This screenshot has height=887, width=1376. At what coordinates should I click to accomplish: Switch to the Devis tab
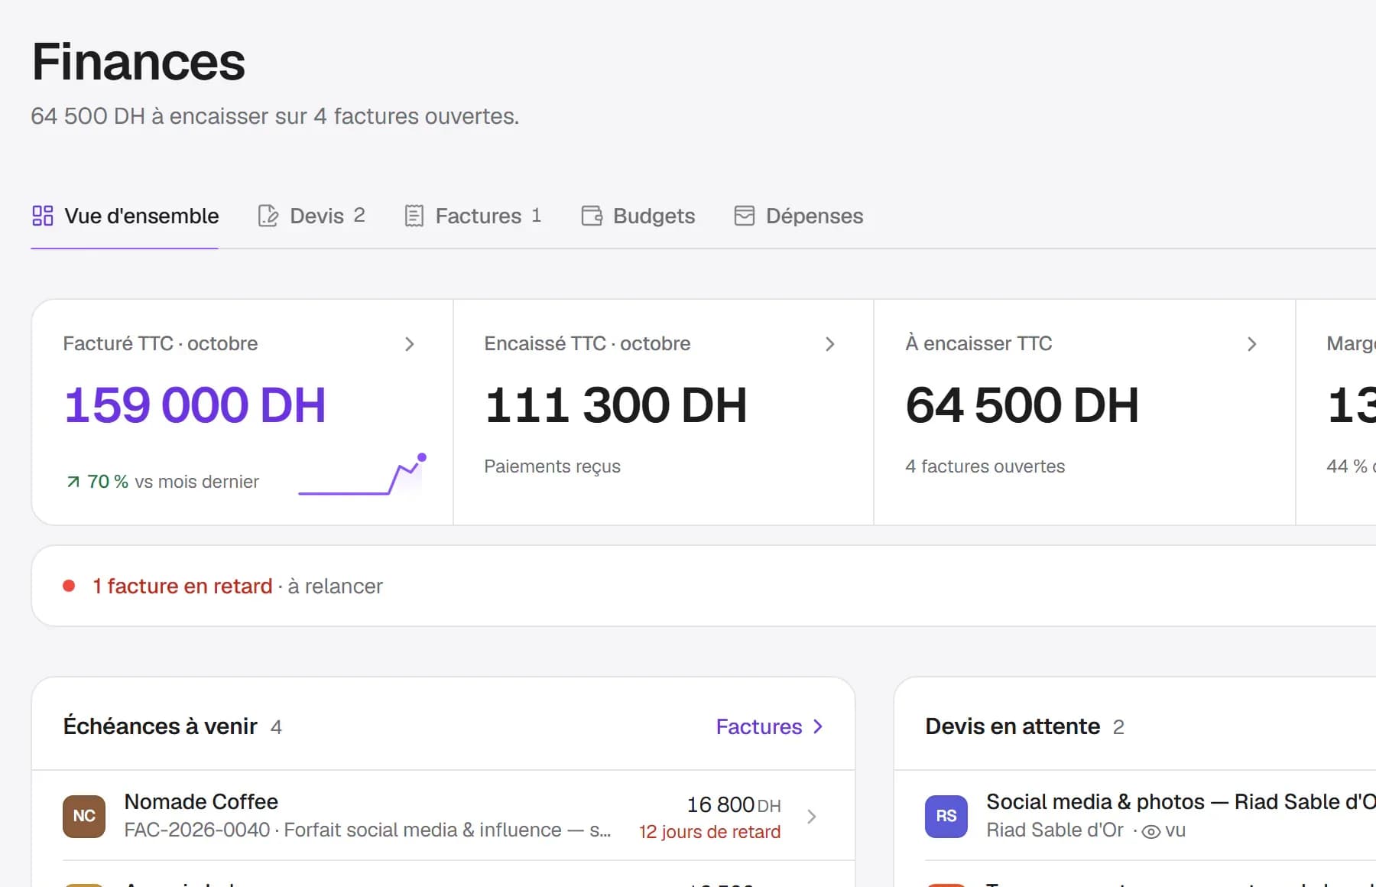coord(312,216)
